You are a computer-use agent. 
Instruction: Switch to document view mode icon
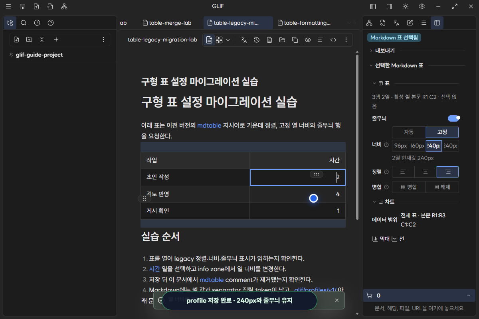point(209,40)
